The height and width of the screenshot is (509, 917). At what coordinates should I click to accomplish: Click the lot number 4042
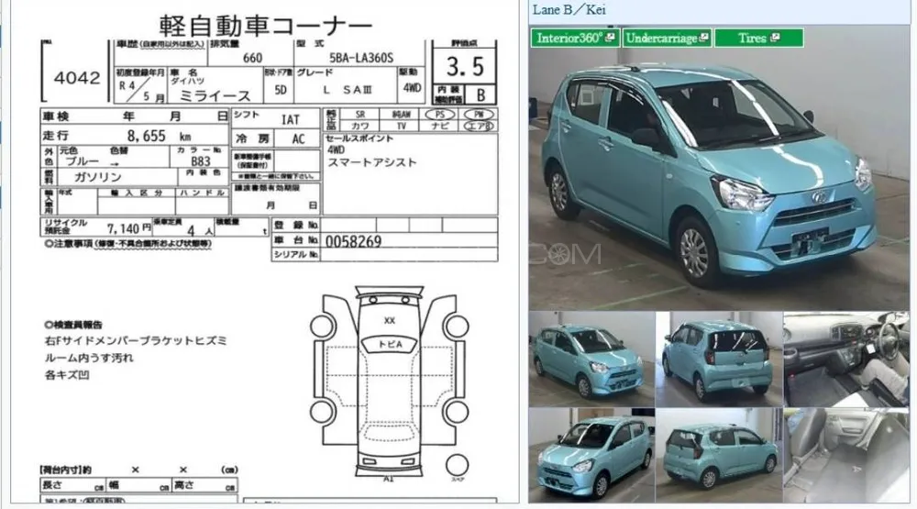(77, 78)
